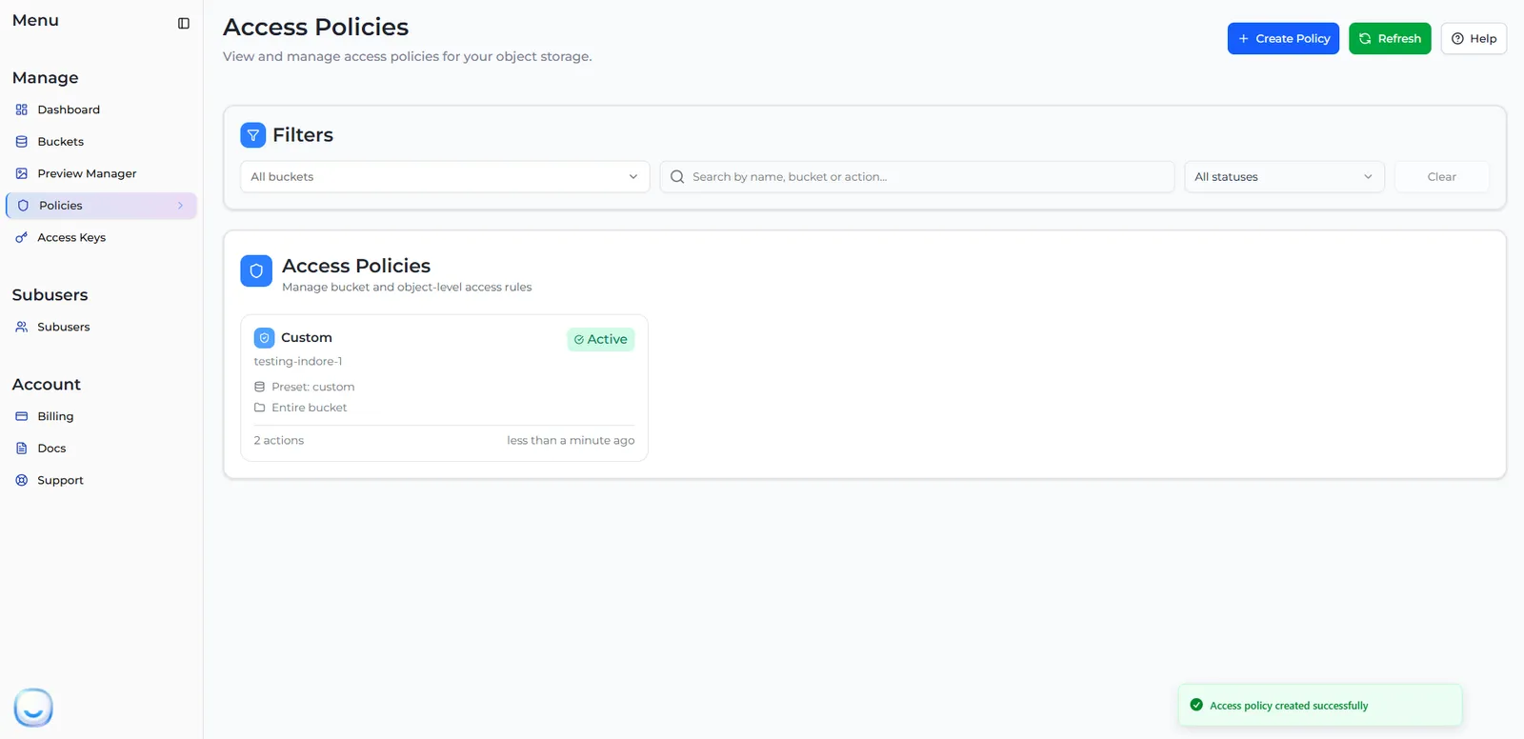The image size is (1524, 739).
Task: Open the All statuses dropdown
Action: click(1284, 177)
